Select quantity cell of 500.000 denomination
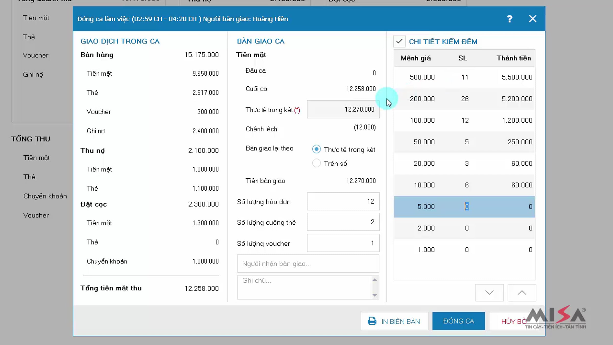 [465, 77]
